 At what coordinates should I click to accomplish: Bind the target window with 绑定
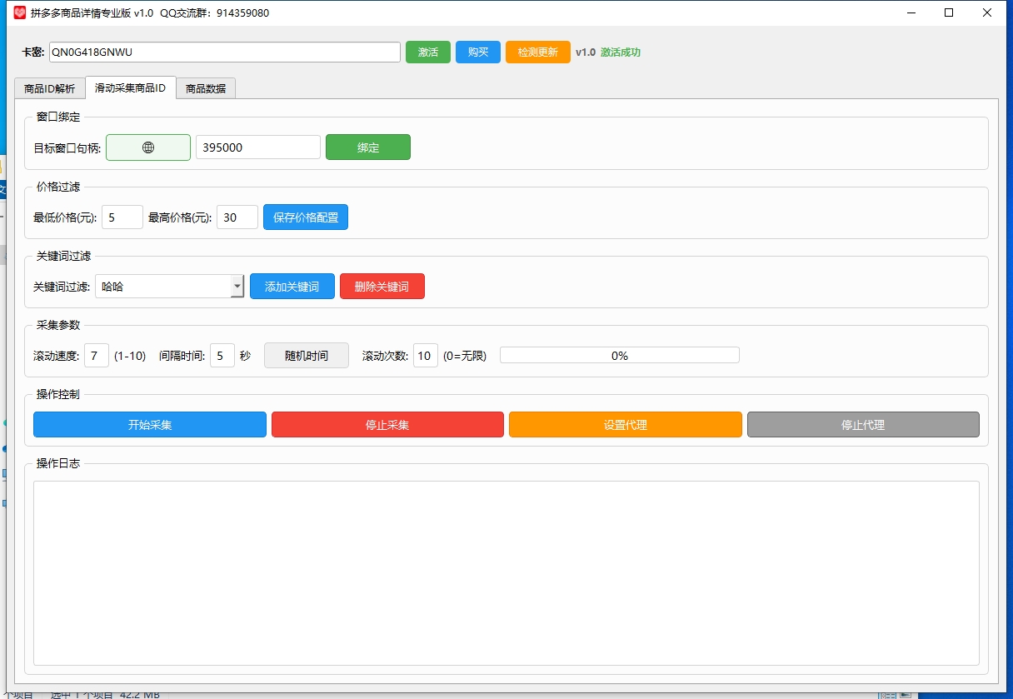click(x=368, y=147)
